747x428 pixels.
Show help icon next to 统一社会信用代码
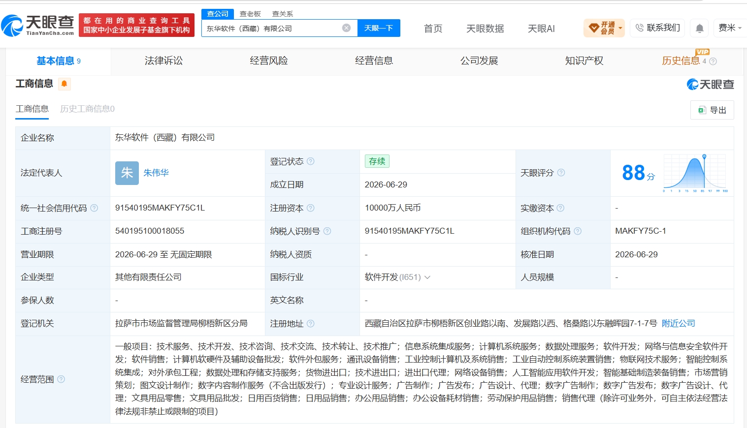(94, 208)
